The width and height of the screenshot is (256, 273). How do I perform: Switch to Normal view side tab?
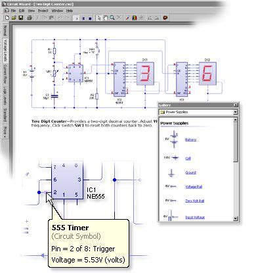click(5, 30)
